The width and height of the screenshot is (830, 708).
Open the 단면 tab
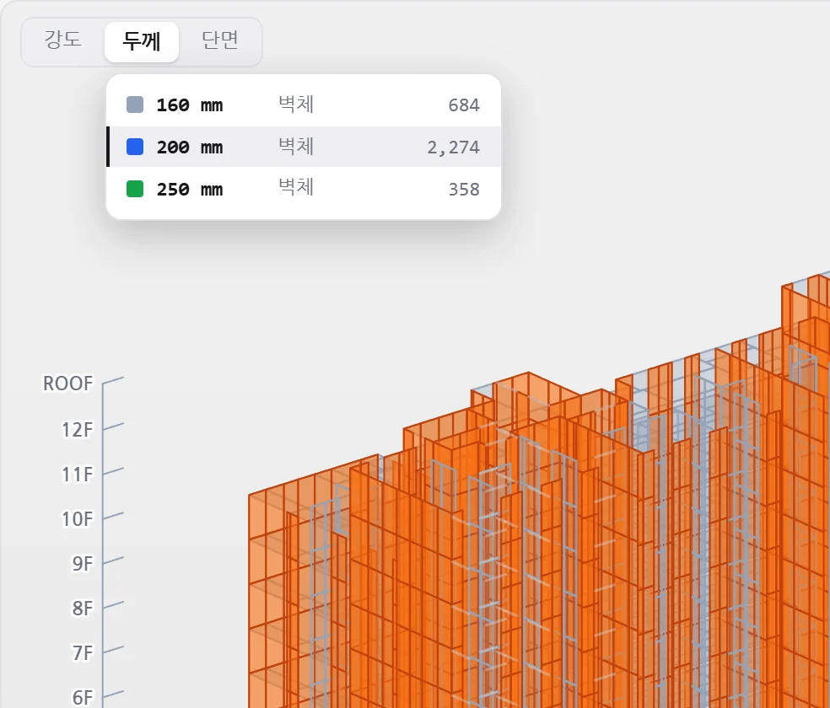[219, 41]
